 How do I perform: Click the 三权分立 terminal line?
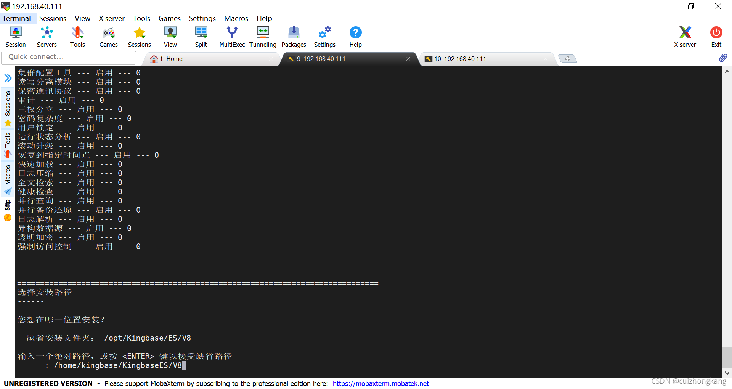(70, 109)
